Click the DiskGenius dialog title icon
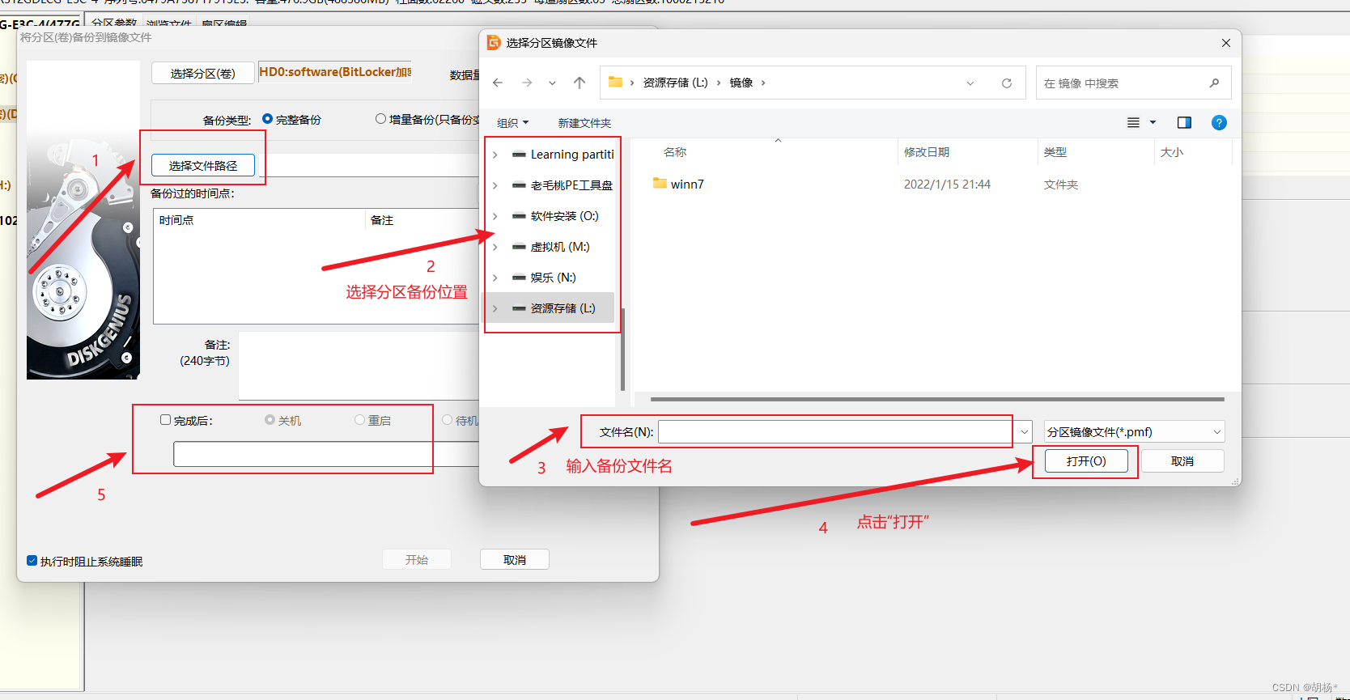The height and width of the screenshot is (700, 1350). tap(494, 42)
